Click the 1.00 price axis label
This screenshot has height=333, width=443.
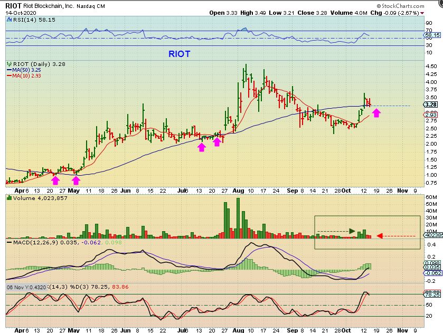tap(431, 175)
